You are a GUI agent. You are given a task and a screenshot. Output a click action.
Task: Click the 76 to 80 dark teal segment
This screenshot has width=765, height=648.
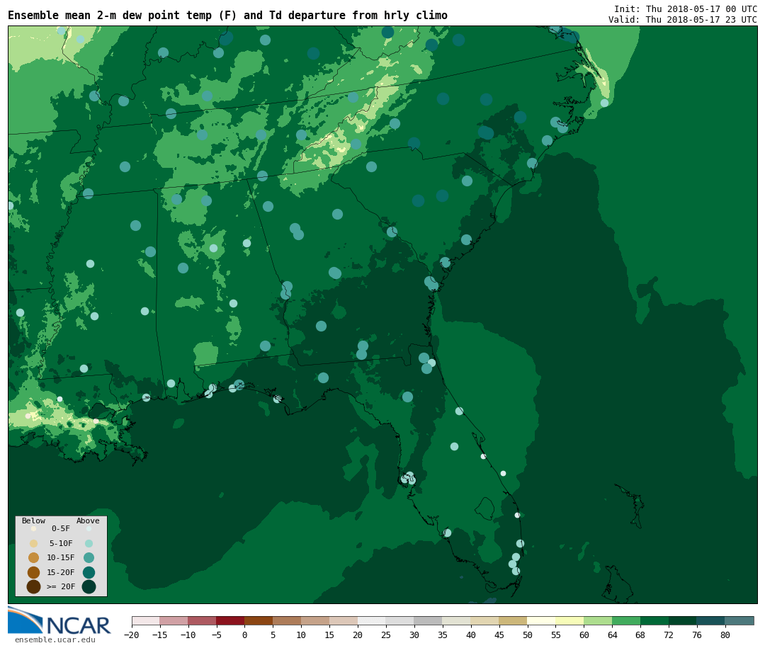click(712, 621)
